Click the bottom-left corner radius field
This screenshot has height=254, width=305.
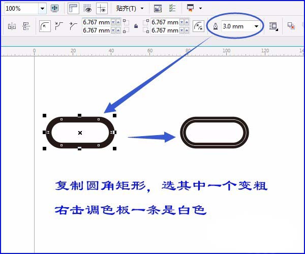[97, 30]
